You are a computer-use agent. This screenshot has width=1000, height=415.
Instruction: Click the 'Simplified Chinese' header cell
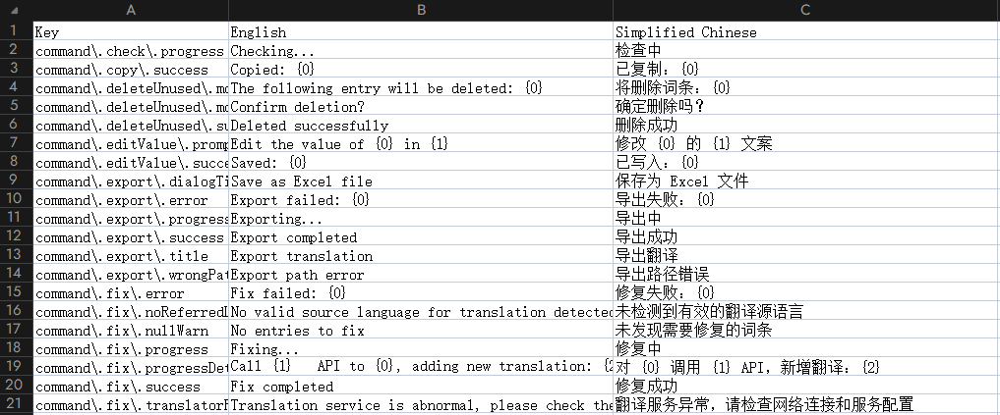(806, 31)
